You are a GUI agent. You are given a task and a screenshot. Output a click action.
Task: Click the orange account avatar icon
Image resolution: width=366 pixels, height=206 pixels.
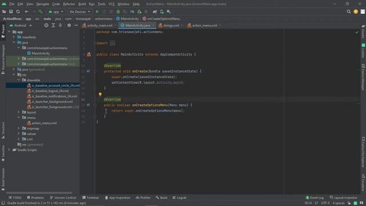coord(356,11)
